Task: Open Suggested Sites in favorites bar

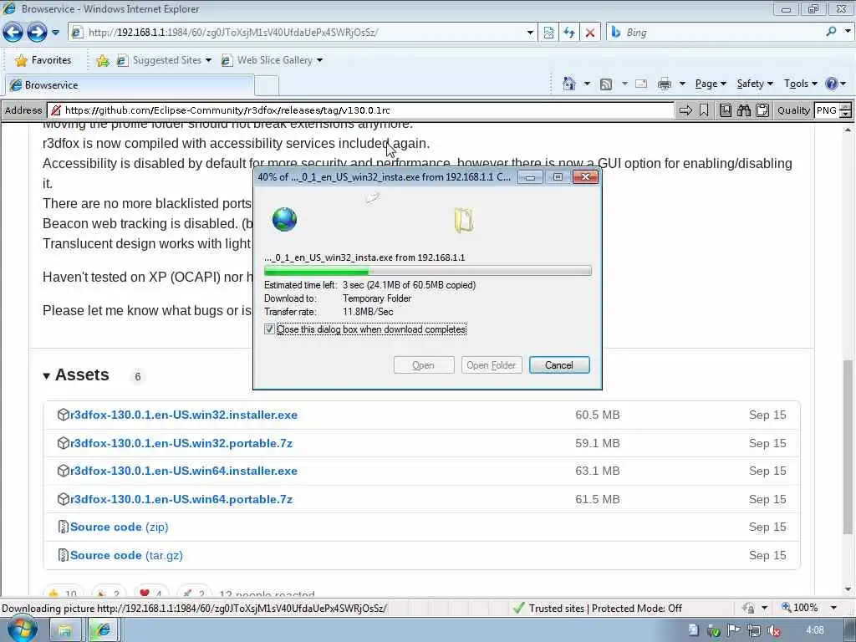Action: [163, 60]
